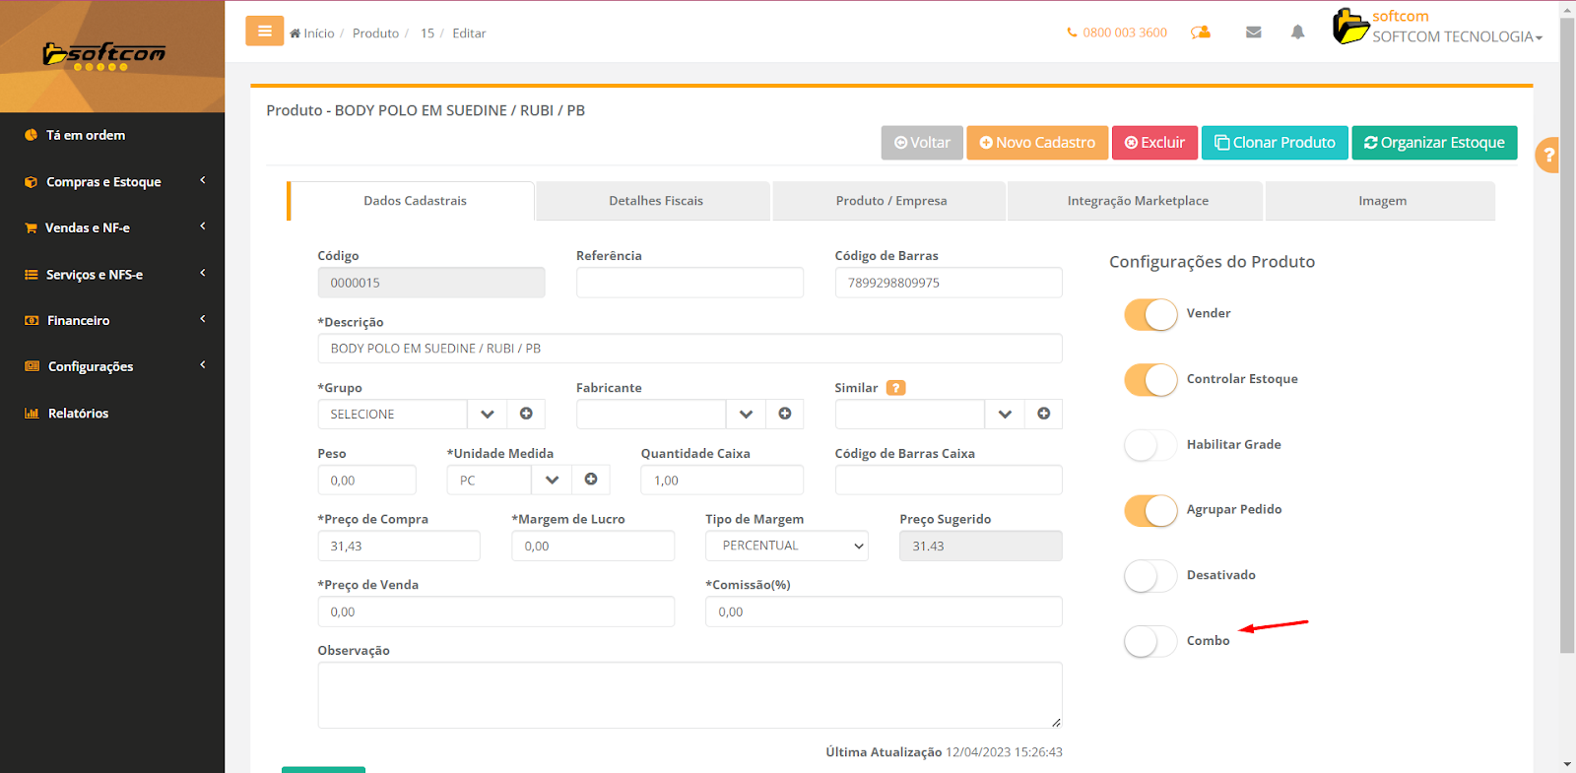
Task: Click the Clonar Produto button
Action: [1275, 143]
